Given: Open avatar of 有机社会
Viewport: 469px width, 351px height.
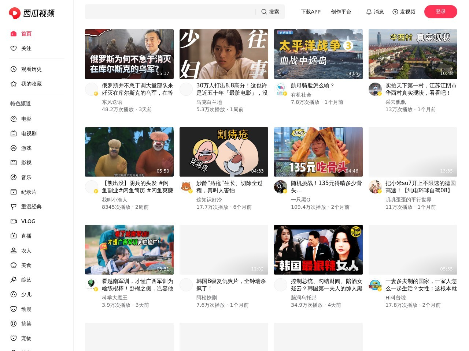Looking at the screenshot, I should [x=281, y=89].
